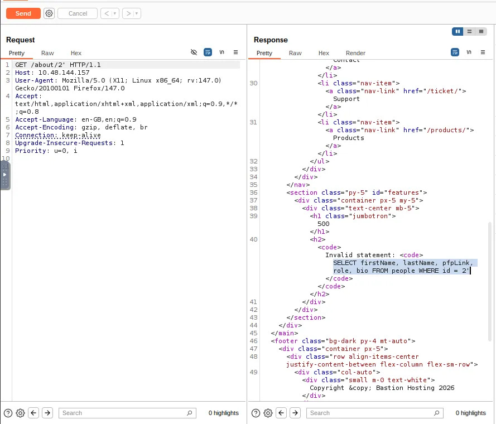The height and width of the screenshot is (424, 496).
Task: Click the Connection: keep-alive header
Action: tap(58, 135)
